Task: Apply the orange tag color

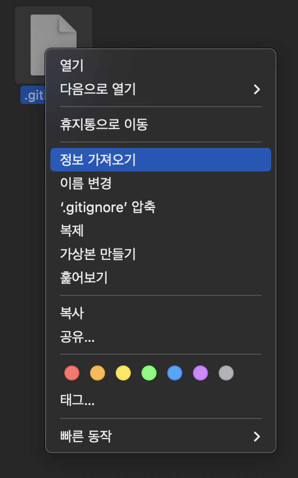Action: coord(98,373)
